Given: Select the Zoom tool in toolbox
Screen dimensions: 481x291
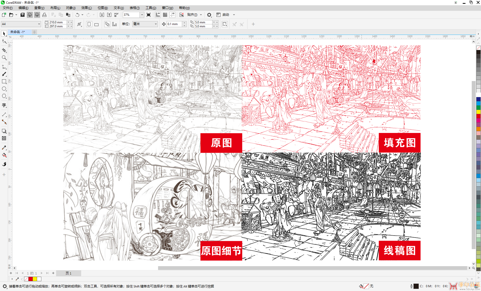Looking at the screenshot, I should click(4, 58).
